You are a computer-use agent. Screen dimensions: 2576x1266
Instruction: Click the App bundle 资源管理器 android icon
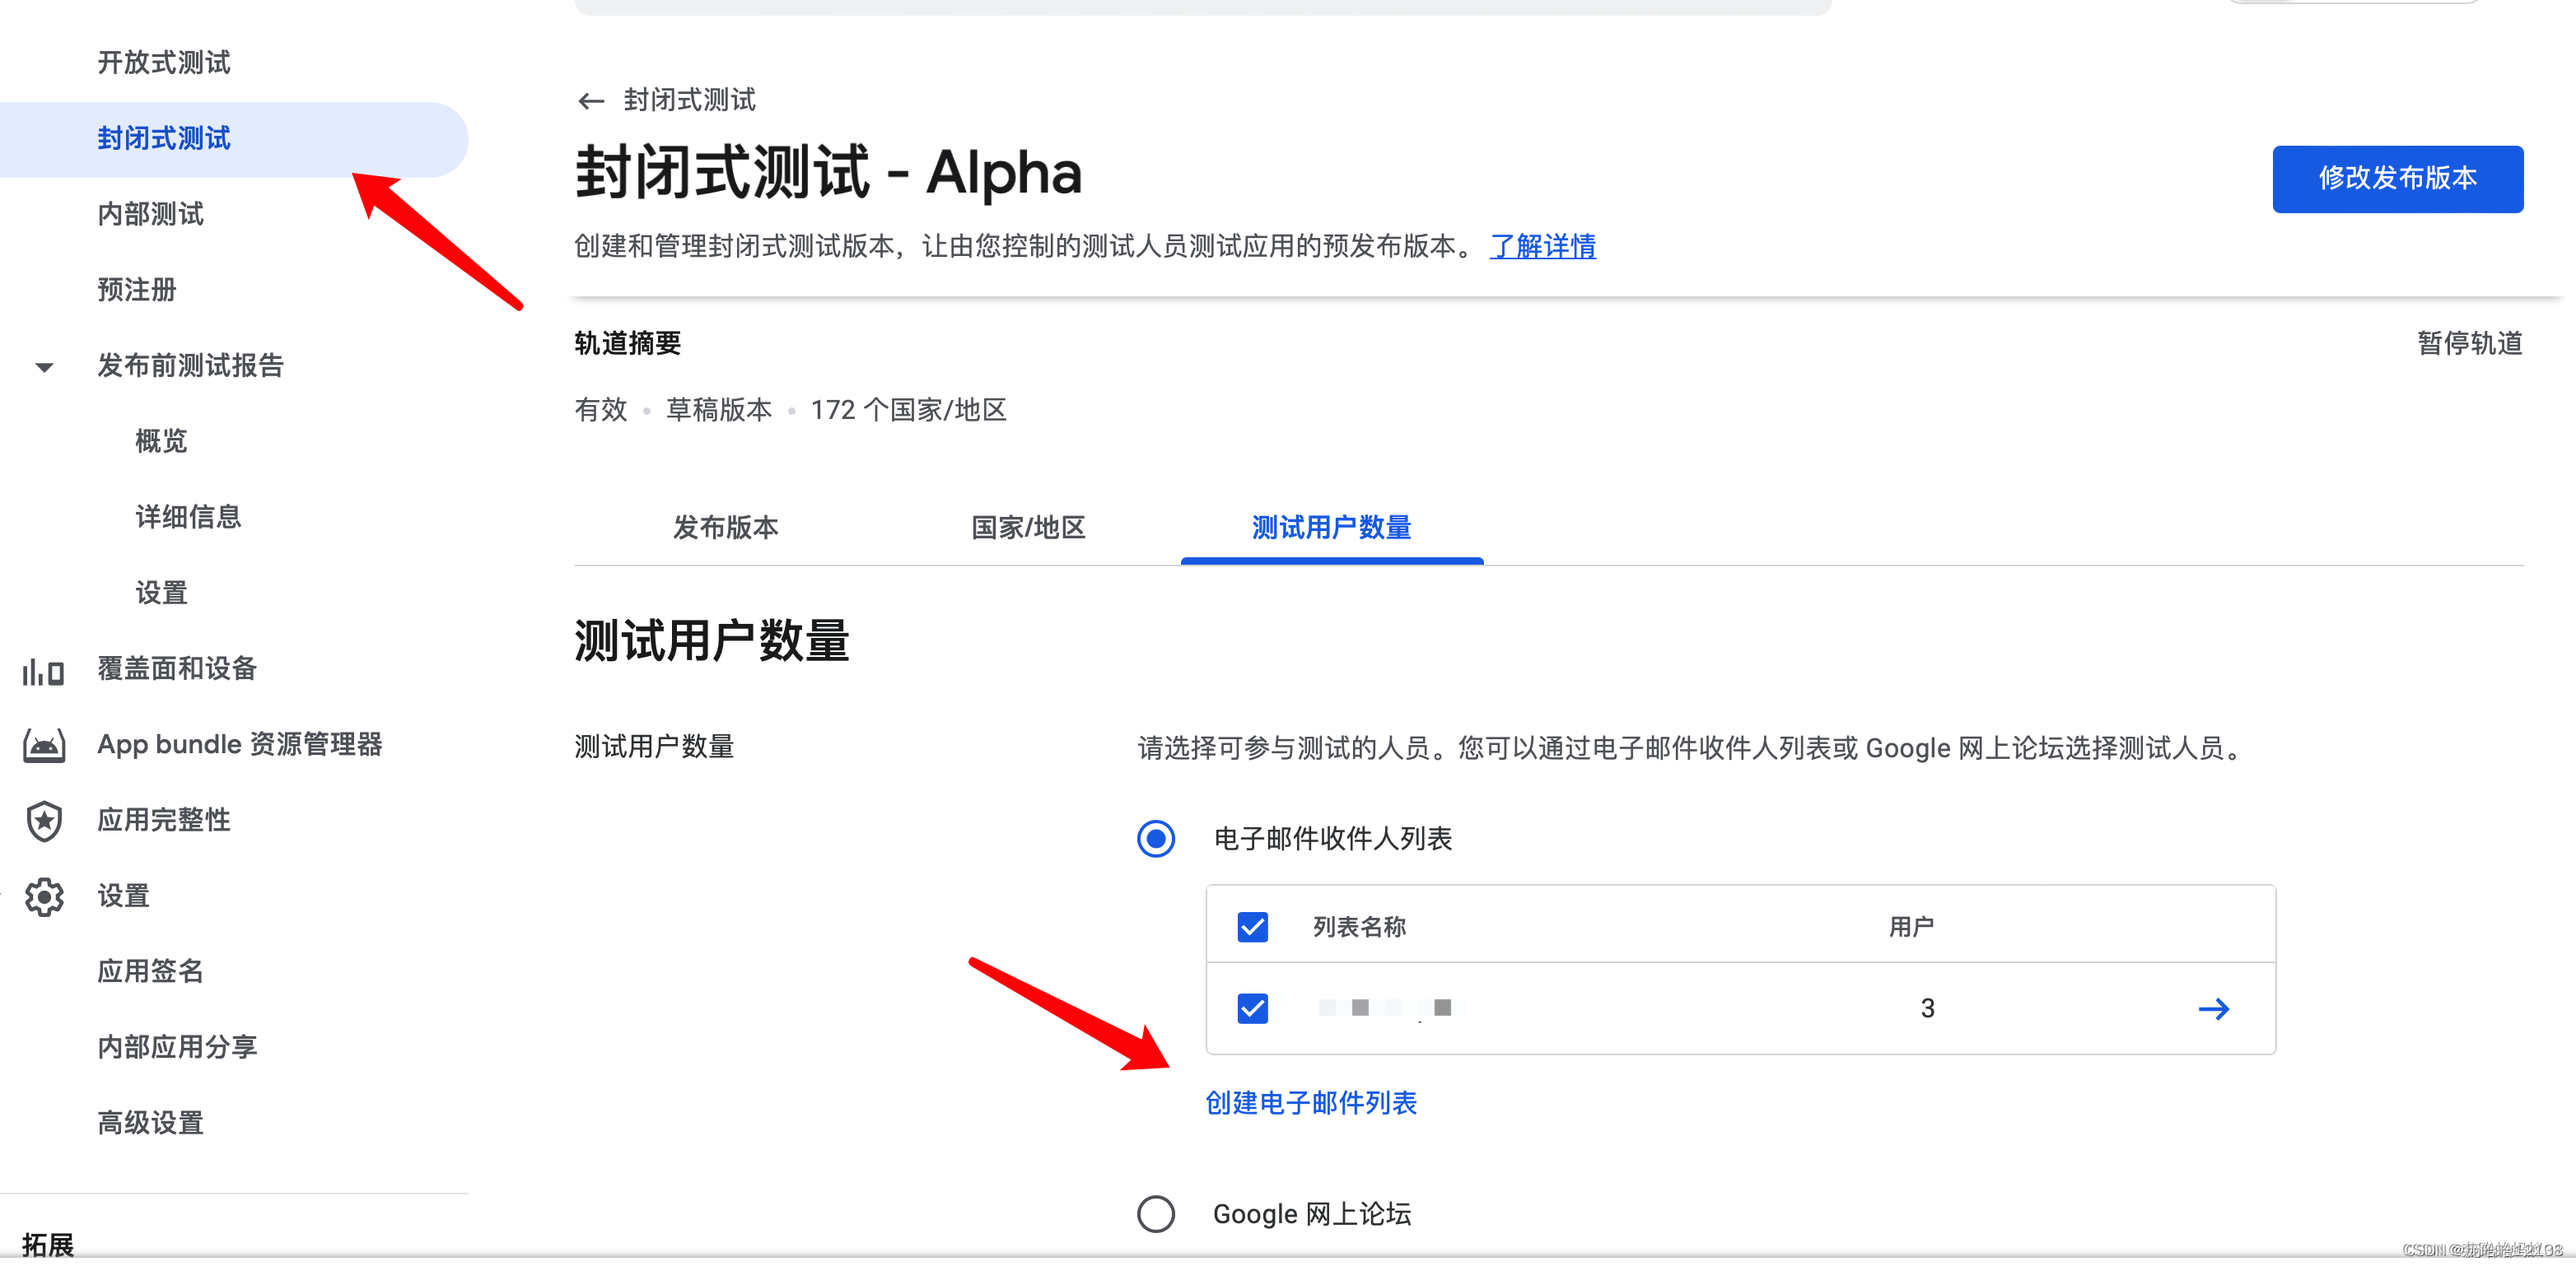click(x=42, y=743)
